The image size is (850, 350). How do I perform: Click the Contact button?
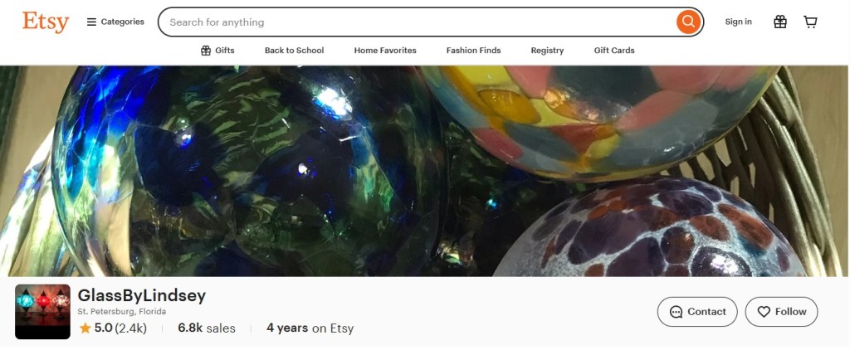pyautogui.click(x=697, y=312)
